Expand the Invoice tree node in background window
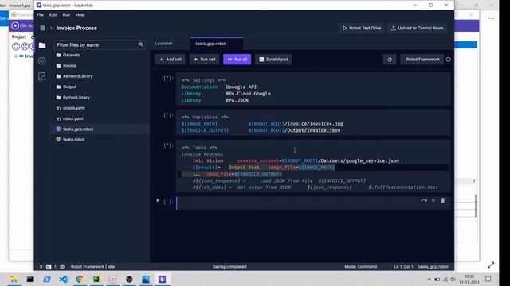The image size is (510, 286). pyautogui.click(x=16, y=56)
